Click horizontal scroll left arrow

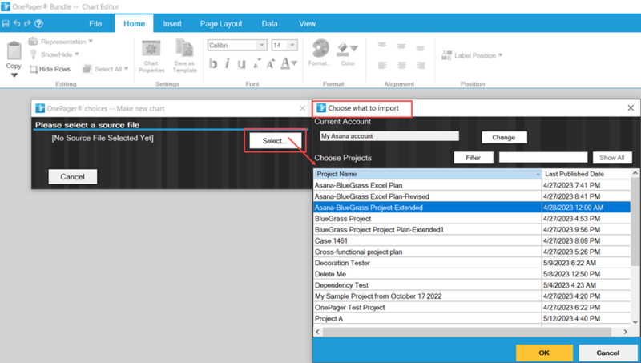[x=318, y=332]
